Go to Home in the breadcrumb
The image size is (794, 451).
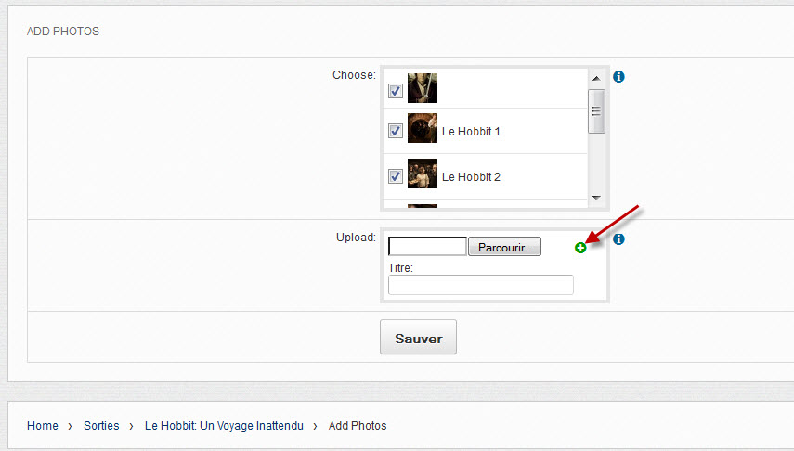click(43, 426)
